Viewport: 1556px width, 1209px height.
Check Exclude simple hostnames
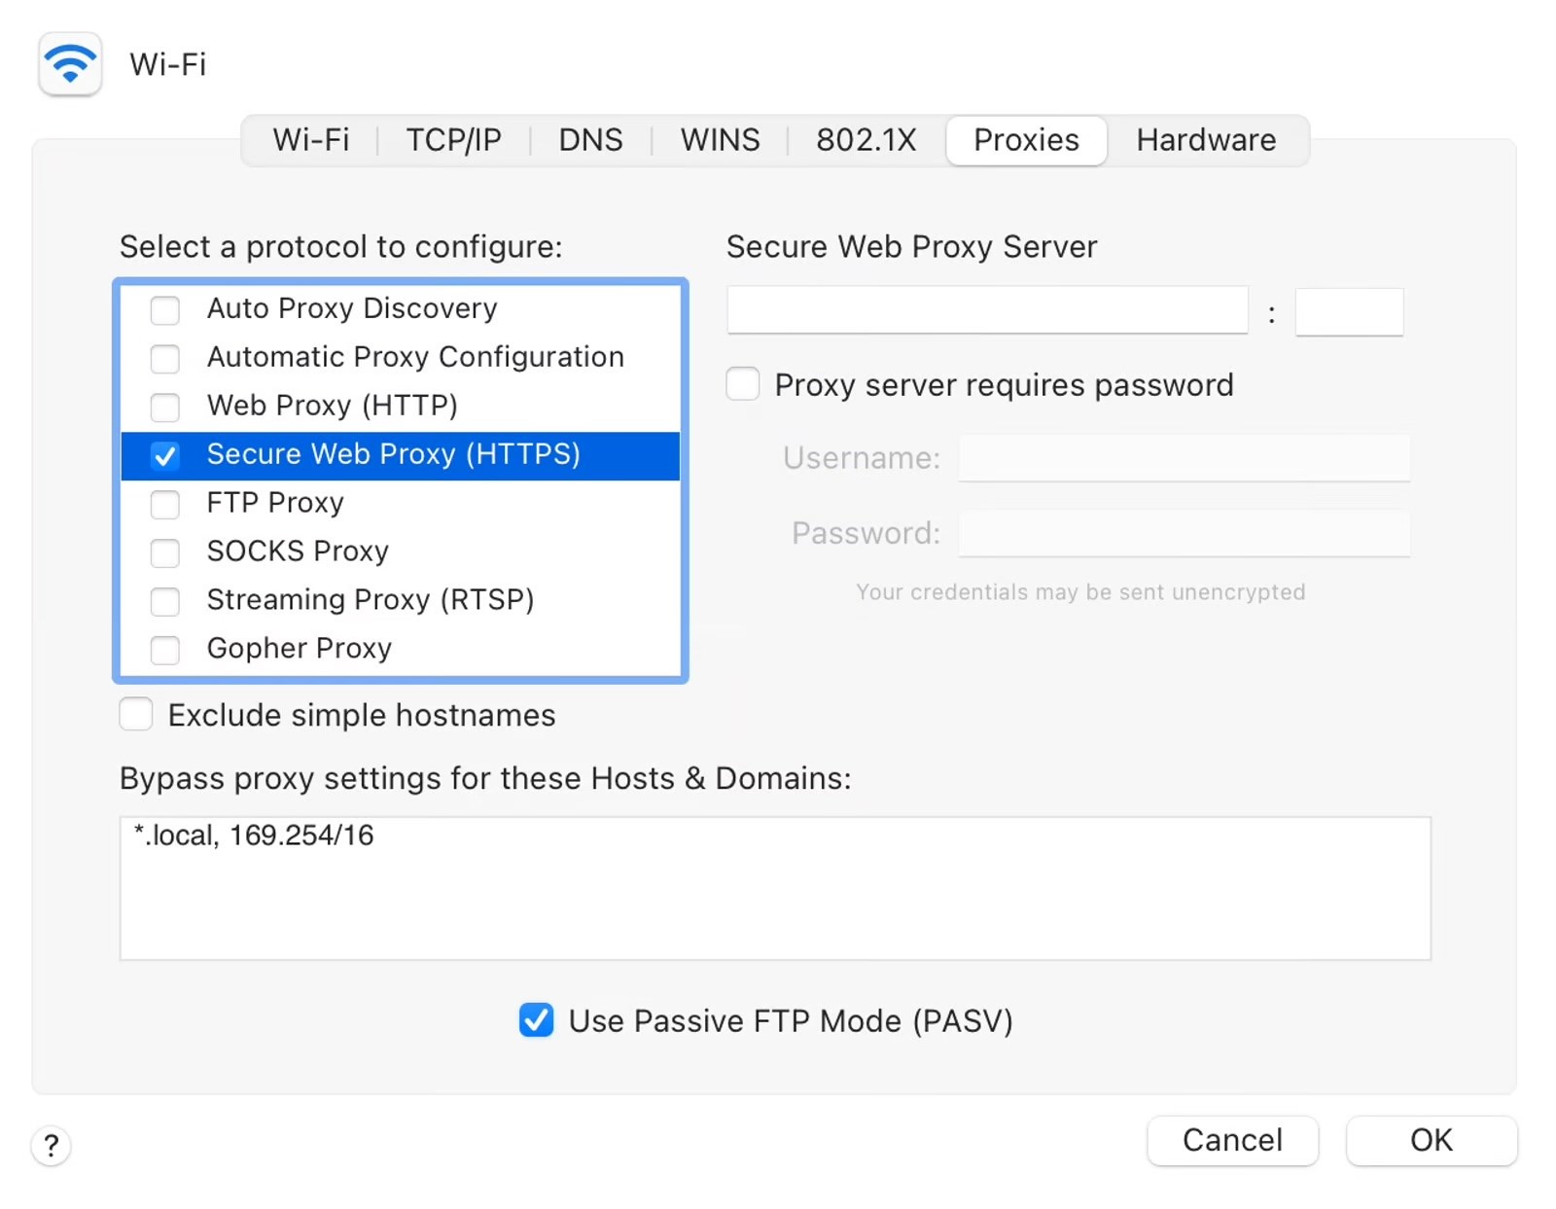136,714
